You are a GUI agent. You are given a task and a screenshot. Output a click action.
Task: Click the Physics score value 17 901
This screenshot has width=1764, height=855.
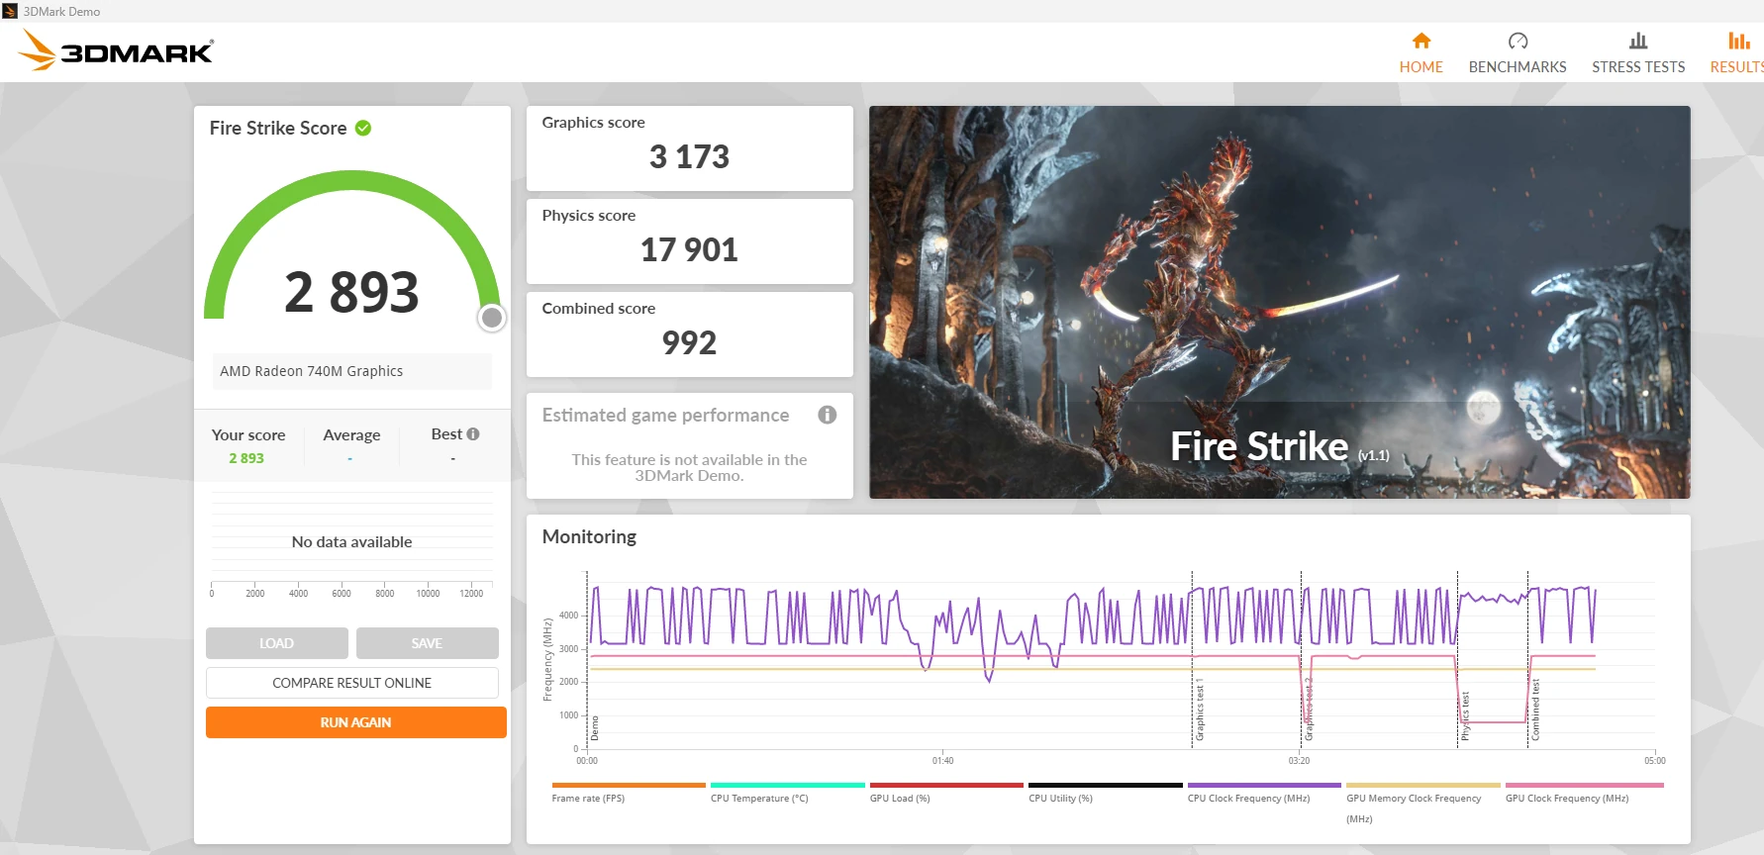689,249
